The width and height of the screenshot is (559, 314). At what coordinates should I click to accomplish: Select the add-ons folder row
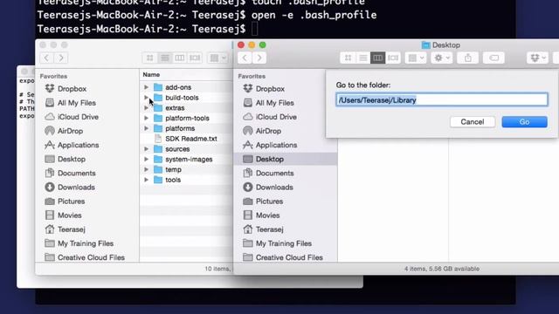pyautogui.click(x=186, y=87)
